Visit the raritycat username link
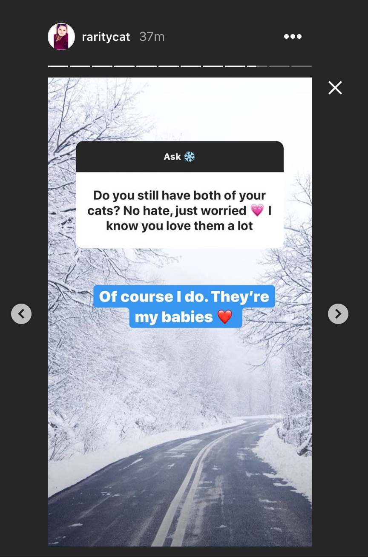368x557 pixels. (106, 37)
